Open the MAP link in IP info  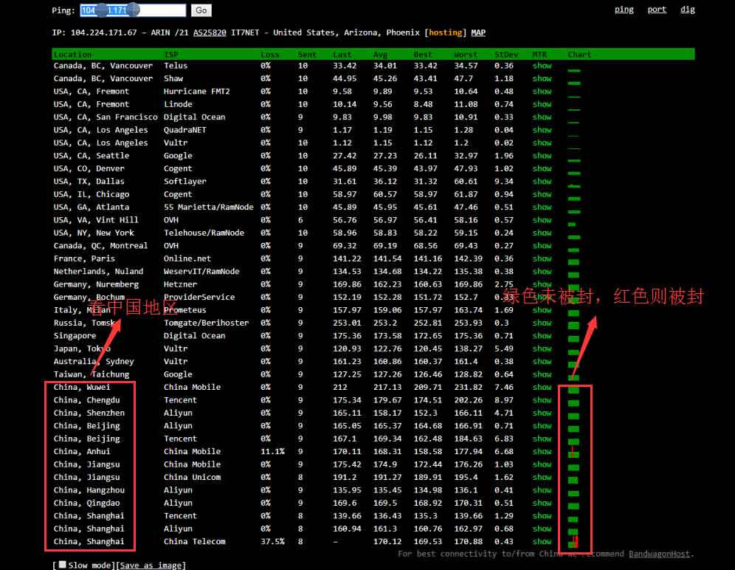(x=478, y=32)
